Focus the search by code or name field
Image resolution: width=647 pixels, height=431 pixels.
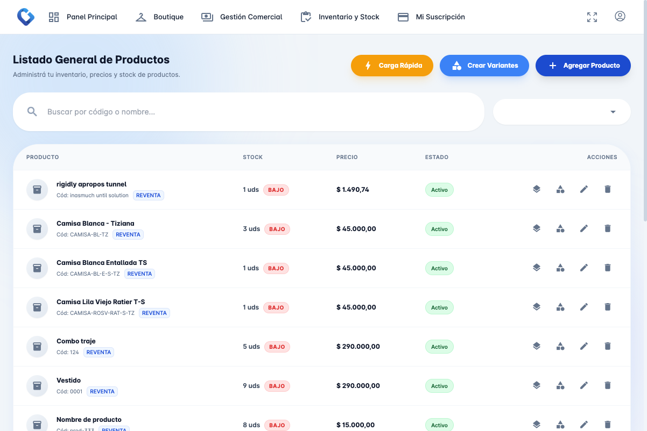pos(249,112)
